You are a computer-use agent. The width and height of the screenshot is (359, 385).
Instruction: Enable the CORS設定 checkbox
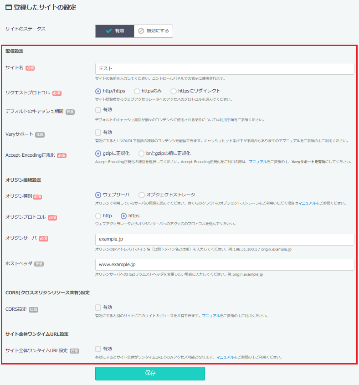point(98,308)
